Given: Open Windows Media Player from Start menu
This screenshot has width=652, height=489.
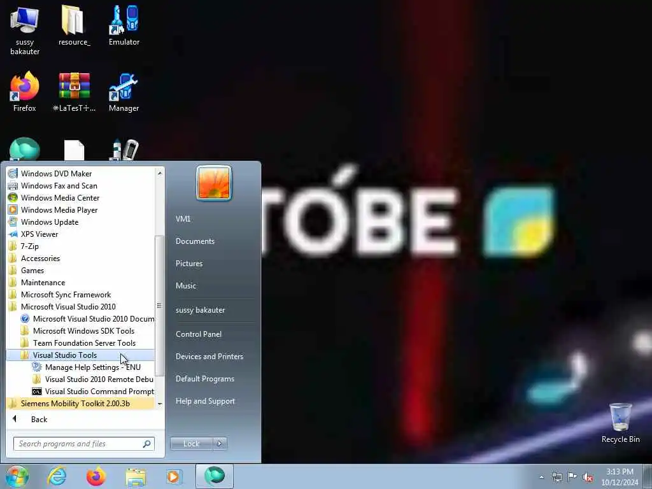Looking at the screenshot, I should (x=81, y=209).
